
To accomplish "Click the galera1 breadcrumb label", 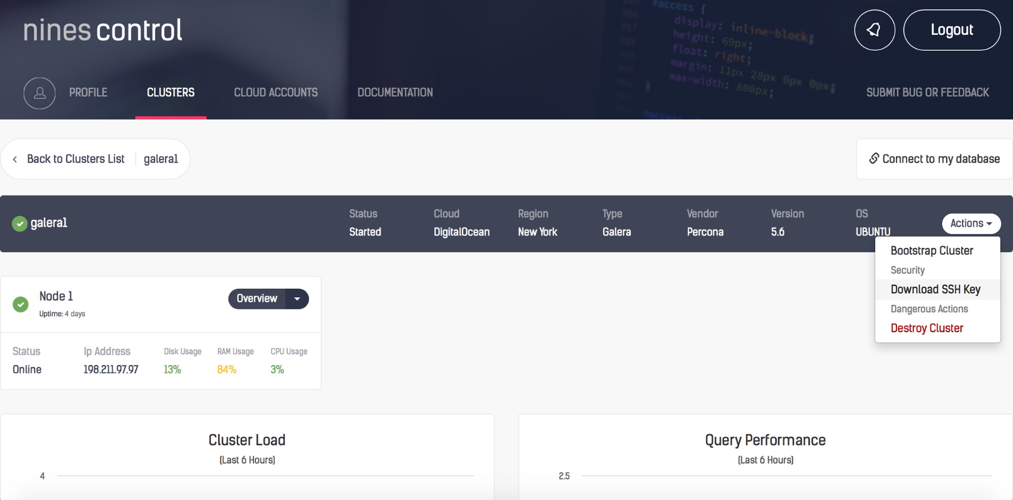I will [161, 159].
